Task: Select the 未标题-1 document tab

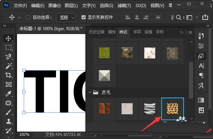Action: (x=51, y=28)
